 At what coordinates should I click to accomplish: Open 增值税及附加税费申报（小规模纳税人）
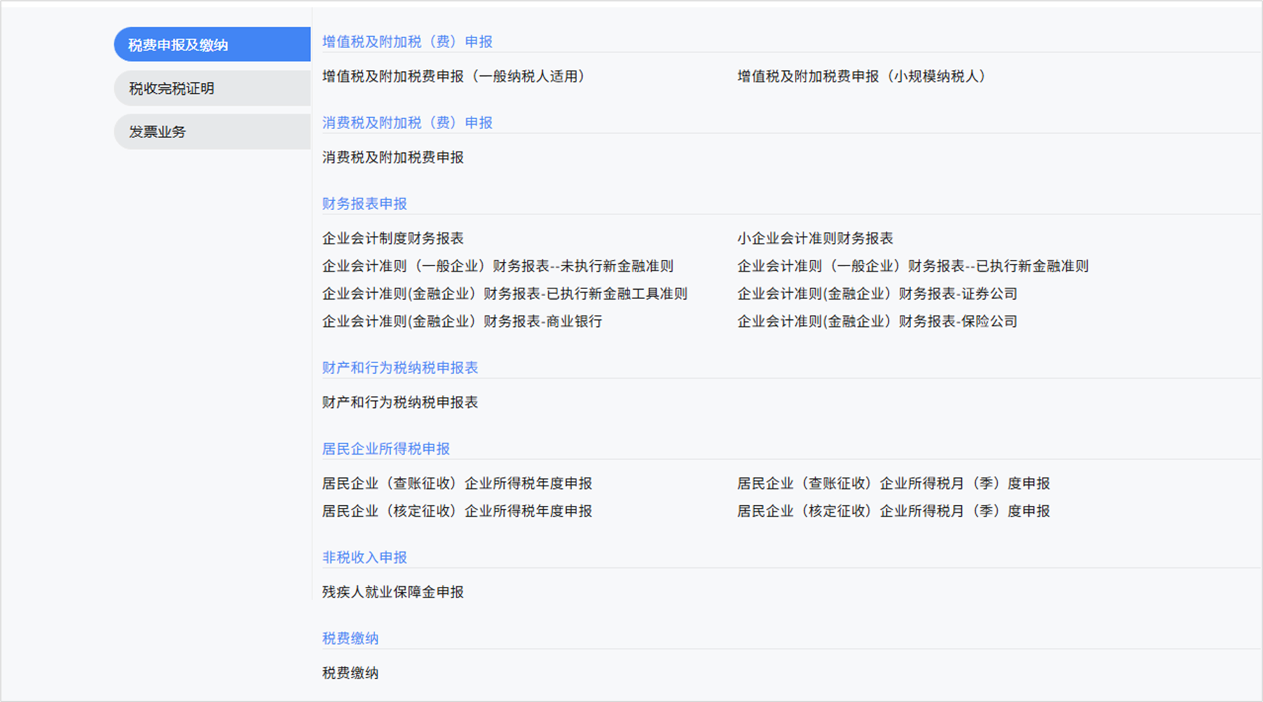tap(861, 77)
